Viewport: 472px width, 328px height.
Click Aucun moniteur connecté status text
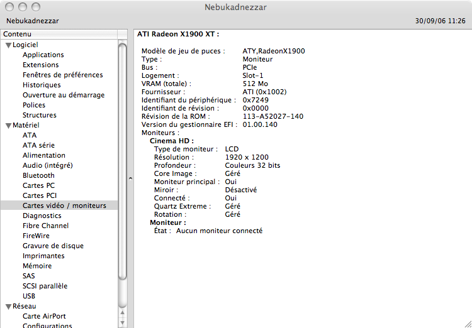point(219,231)
